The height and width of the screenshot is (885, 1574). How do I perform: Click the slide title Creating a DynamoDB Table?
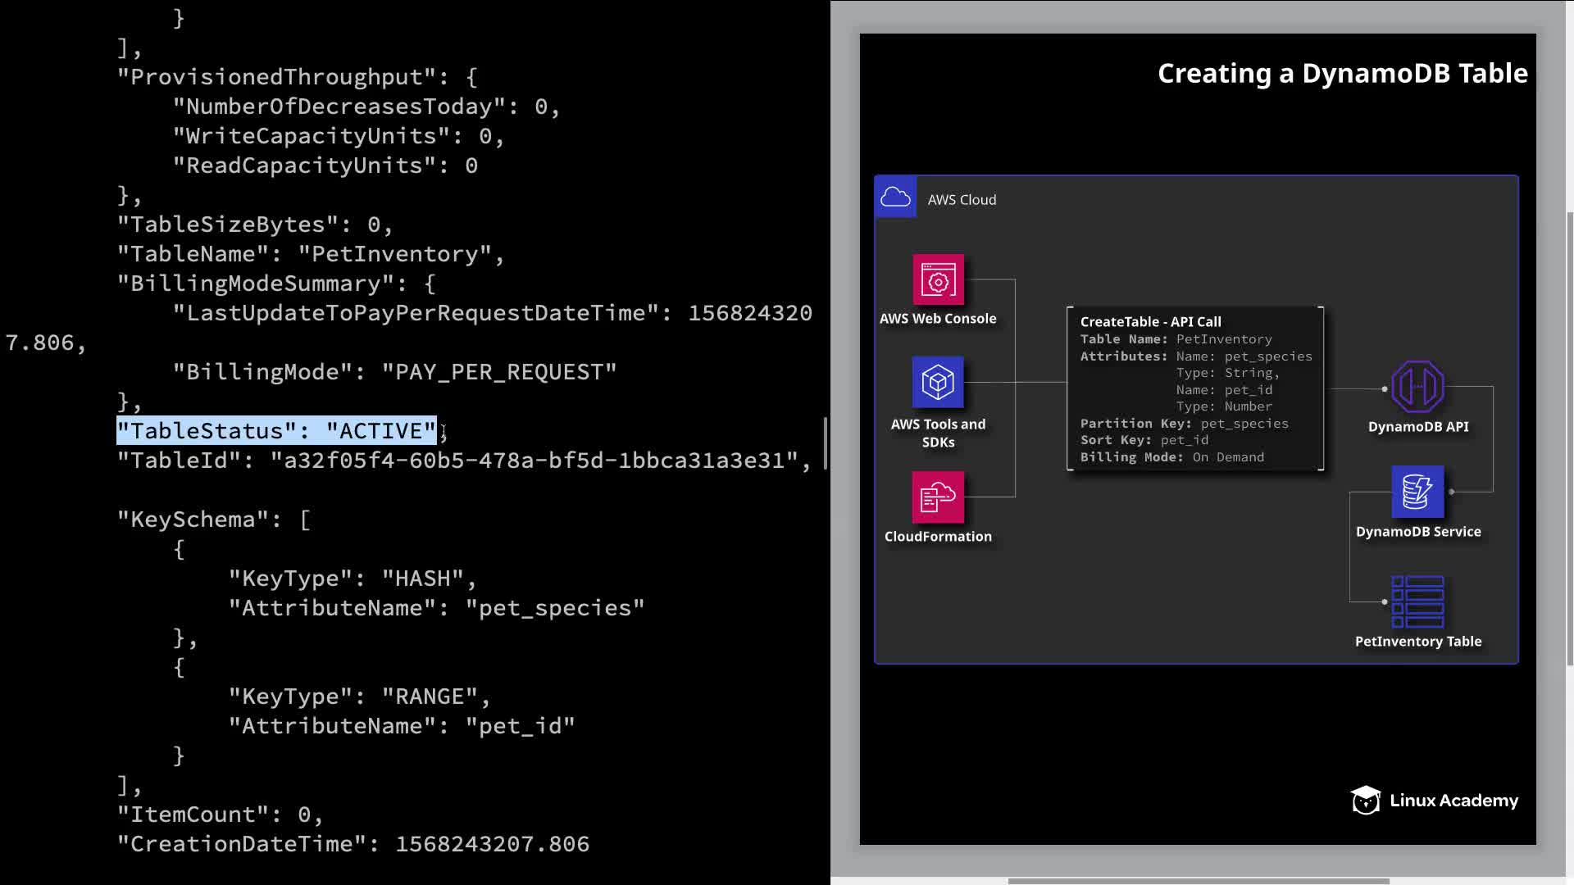(x=1342, y=74)
